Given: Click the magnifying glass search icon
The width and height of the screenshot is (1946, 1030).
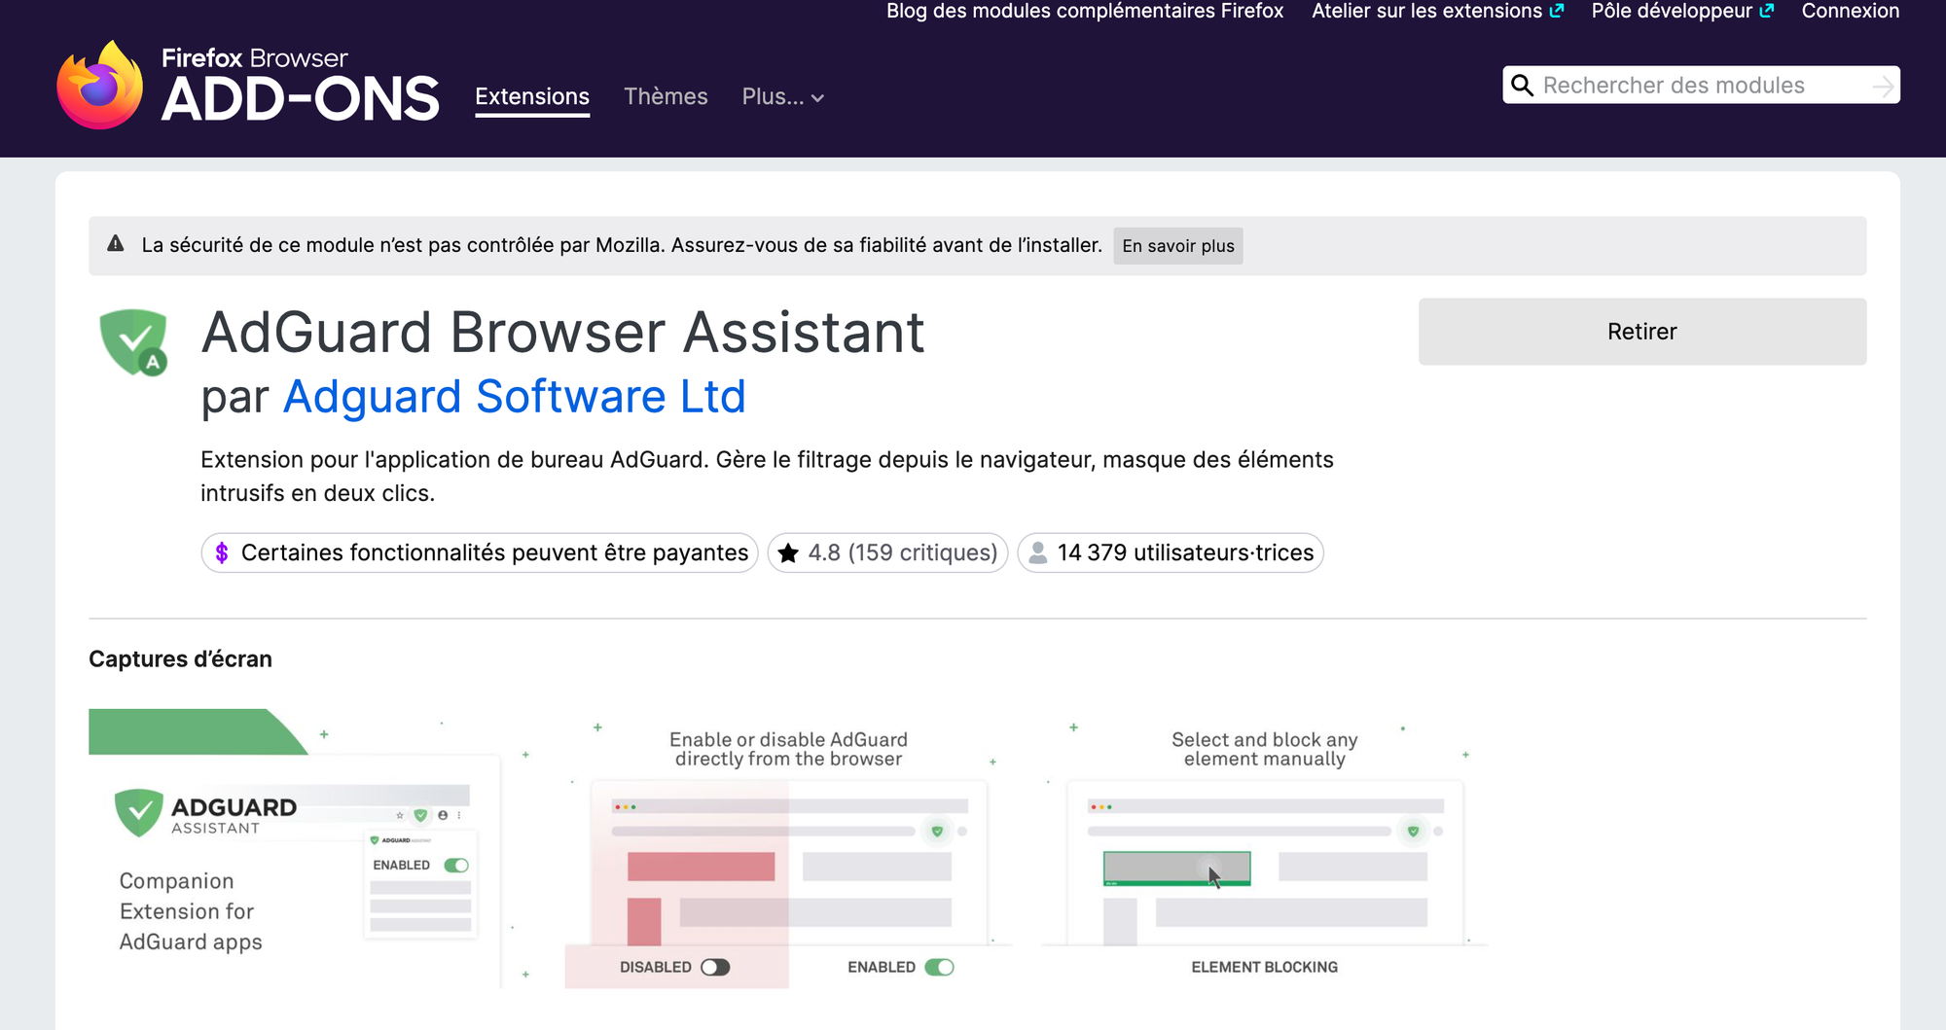Looking at the screenshot, I should [1523, 86].
